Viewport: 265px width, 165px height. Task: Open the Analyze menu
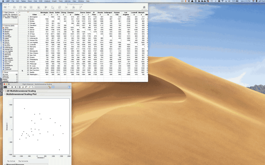pyautogui.click(x=47, y=1)
